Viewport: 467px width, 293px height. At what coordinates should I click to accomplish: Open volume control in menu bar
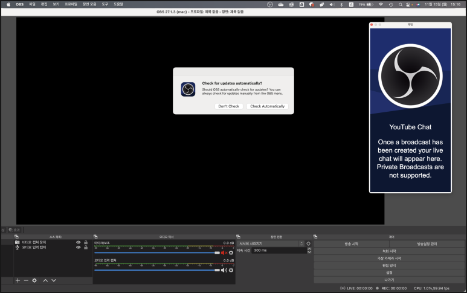[332, 4]
